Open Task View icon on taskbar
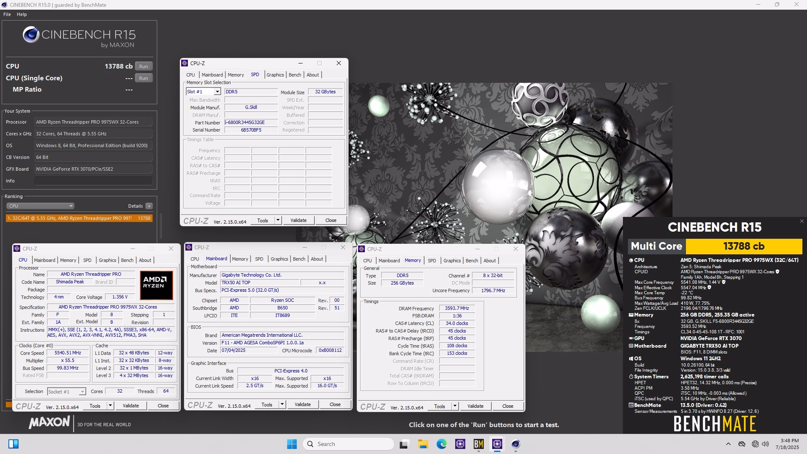The image size is (807, 454). tap(404, 444)
